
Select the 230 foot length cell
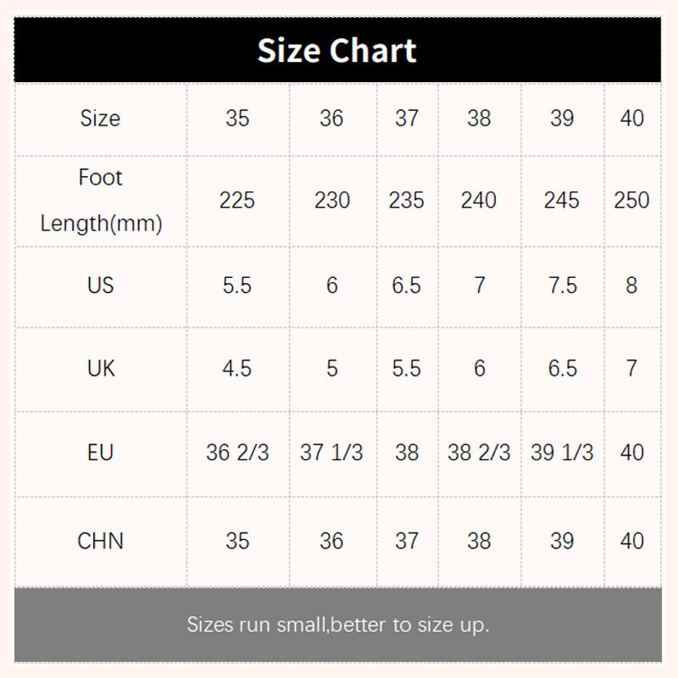click(331, 201)
